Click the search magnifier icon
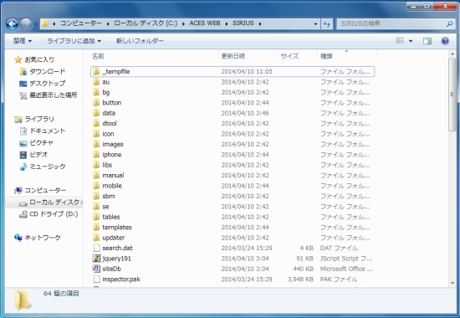This screenshot has height=318, width=460. click(449, 23)
